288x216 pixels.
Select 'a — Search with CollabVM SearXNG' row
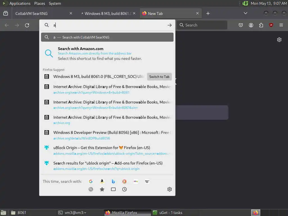[107, 37]
